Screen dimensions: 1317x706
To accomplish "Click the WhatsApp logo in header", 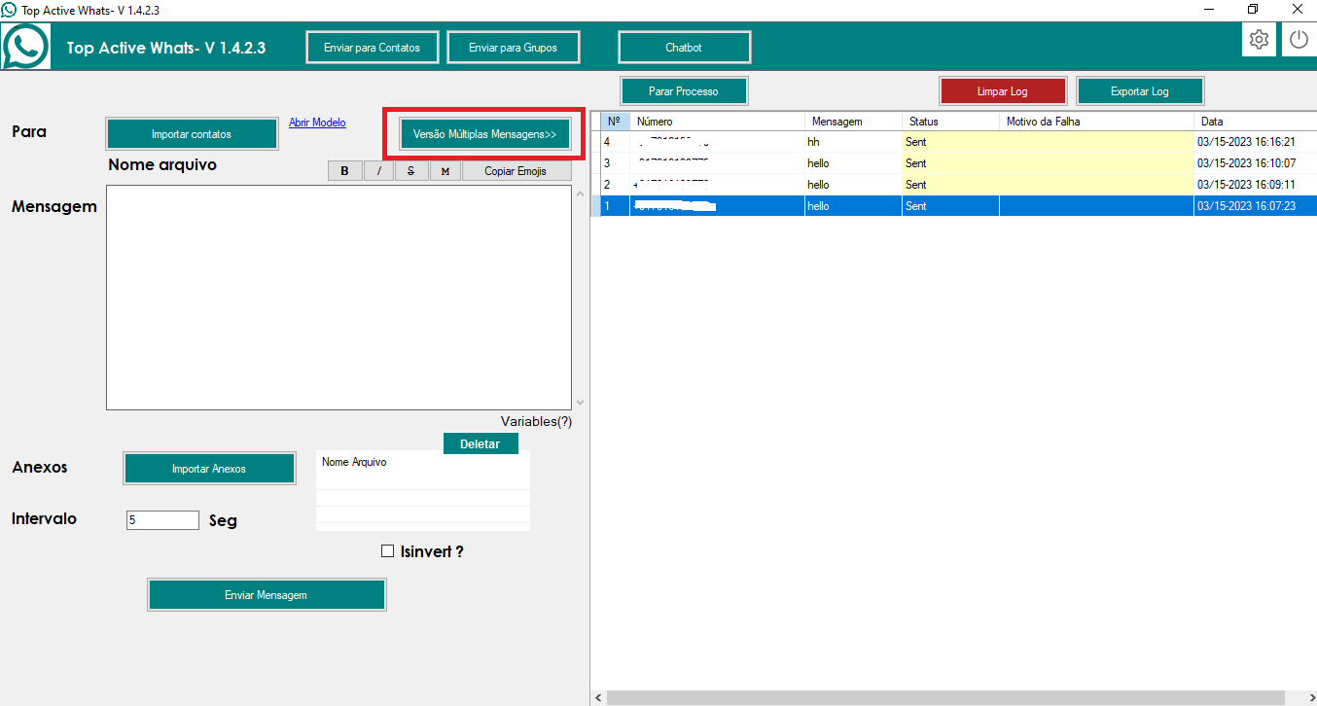I will [26, 47].
